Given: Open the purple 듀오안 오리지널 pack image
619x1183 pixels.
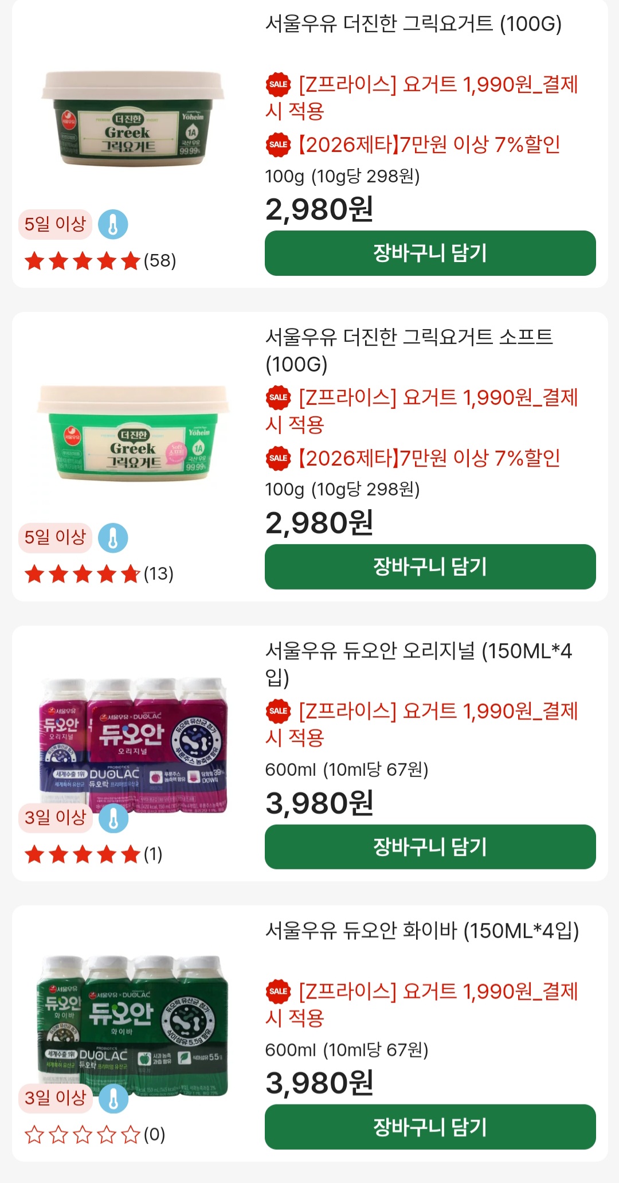Looking at the screenshot, I should click(134, 745).
